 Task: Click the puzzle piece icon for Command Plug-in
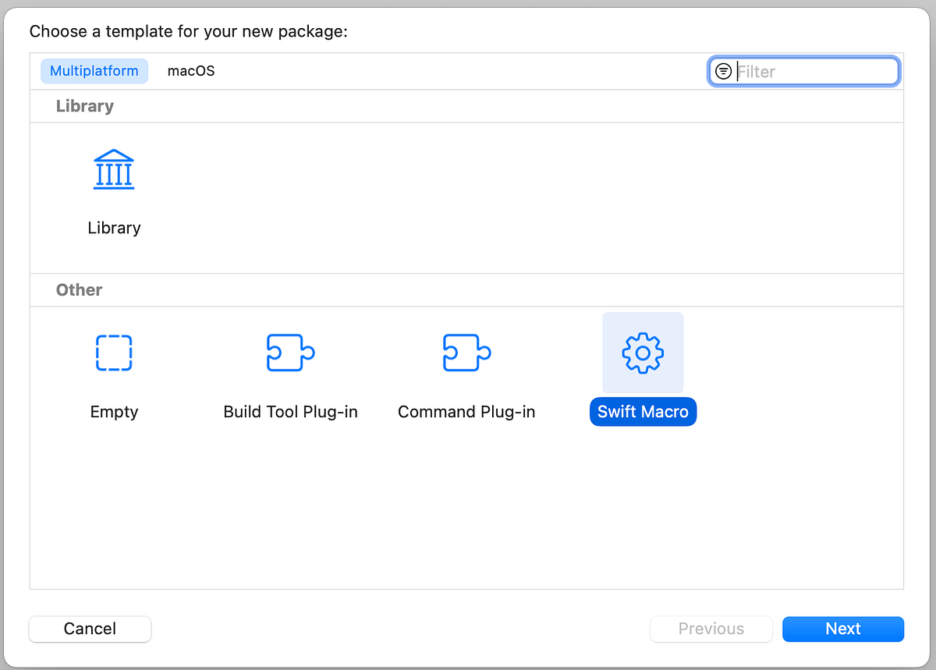click(x=466, y=353)
